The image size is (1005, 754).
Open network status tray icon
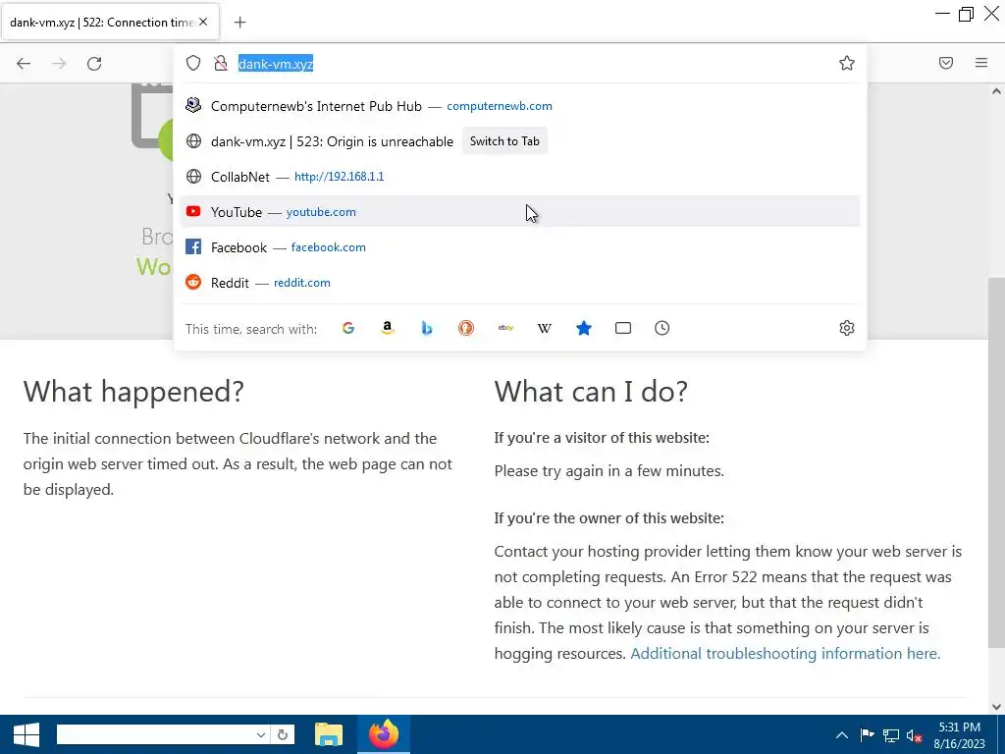(891, 735)
